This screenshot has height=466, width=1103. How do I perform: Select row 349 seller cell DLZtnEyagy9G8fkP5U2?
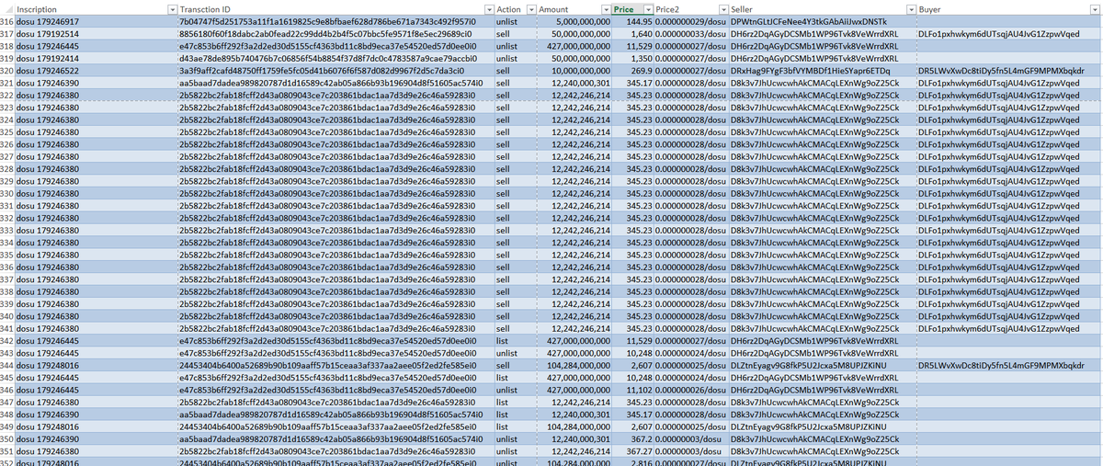822,426
